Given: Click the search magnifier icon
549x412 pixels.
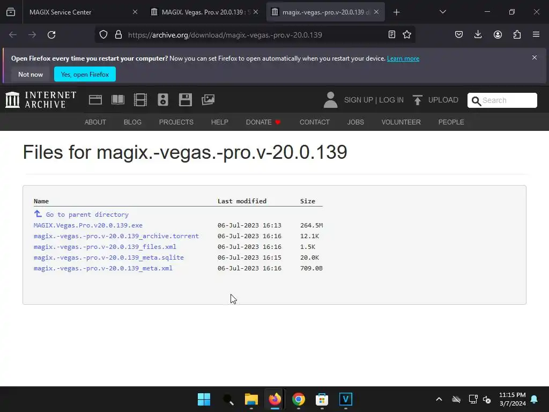Looking at the screenshot, I should pyautogui.click(x=476, y=101).
